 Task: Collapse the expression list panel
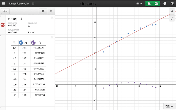[51, 11]
